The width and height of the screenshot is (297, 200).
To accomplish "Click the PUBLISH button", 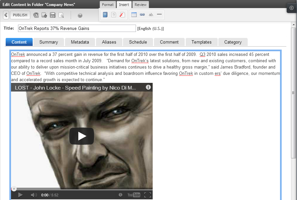I will [20, 15].
